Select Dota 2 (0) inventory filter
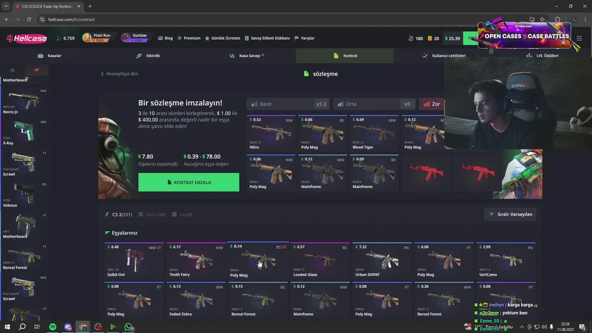The width and height of the screenshot is (592, 333). tap(152, 215)
